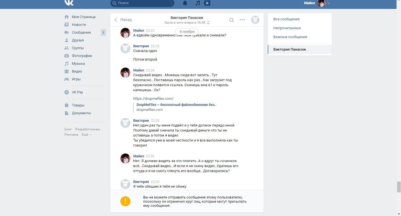401x216 pixels.
Task: Go to Фотографии in the left menu
Action: pyautogui.click(x=82, y=56)
